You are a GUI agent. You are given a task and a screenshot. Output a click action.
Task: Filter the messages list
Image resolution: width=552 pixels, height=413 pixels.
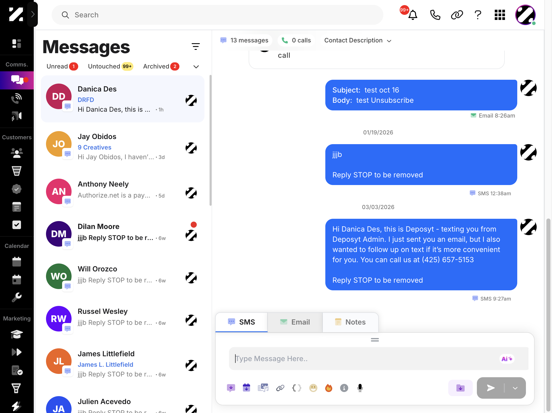(x=196, y=46)
